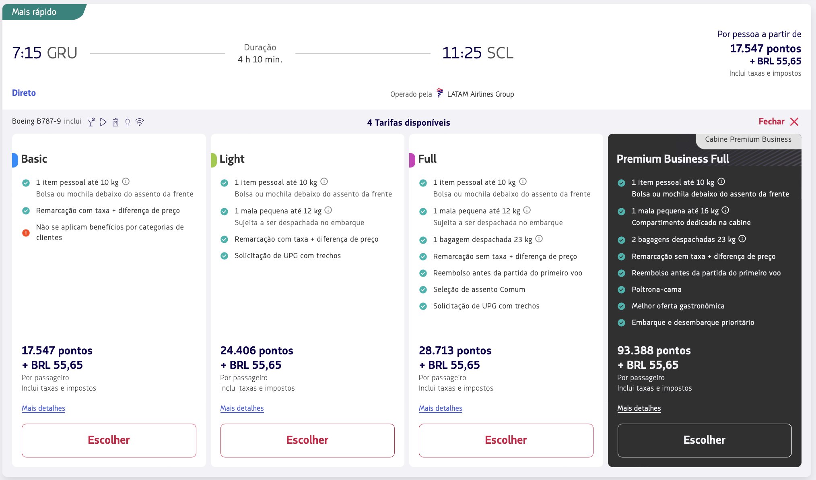Click check icon beside Basic Remarcação com taxa
Screen dimensions: 816x480
pos(26,211)
